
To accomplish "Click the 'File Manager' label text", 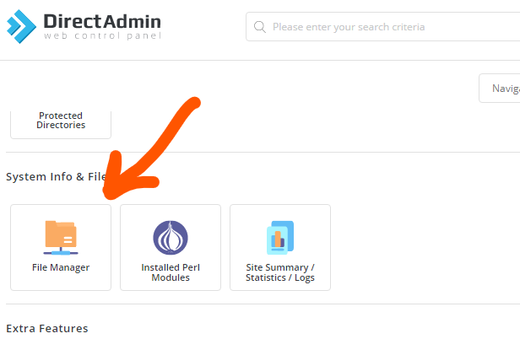I will click(61, 268).
